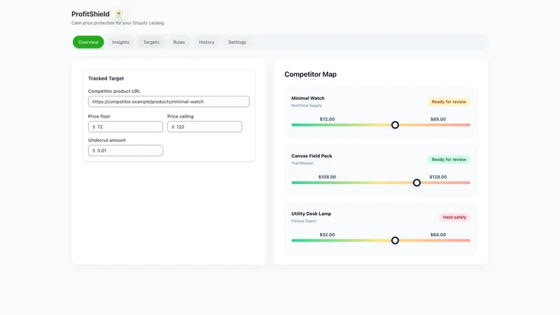
Task: Open the Settings tab
Action: click(237, 42)
